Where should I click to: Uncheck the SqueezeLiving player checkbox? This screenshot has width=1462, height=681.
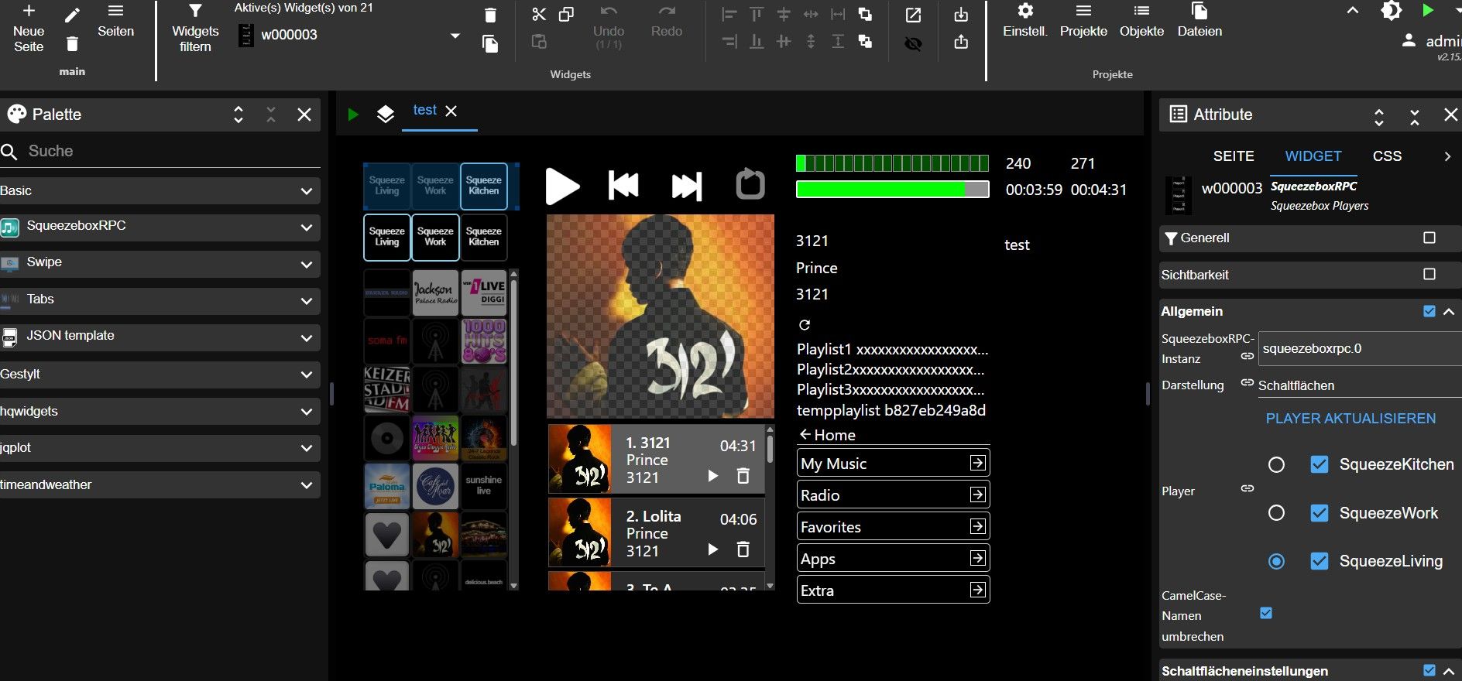point(1320,561)
